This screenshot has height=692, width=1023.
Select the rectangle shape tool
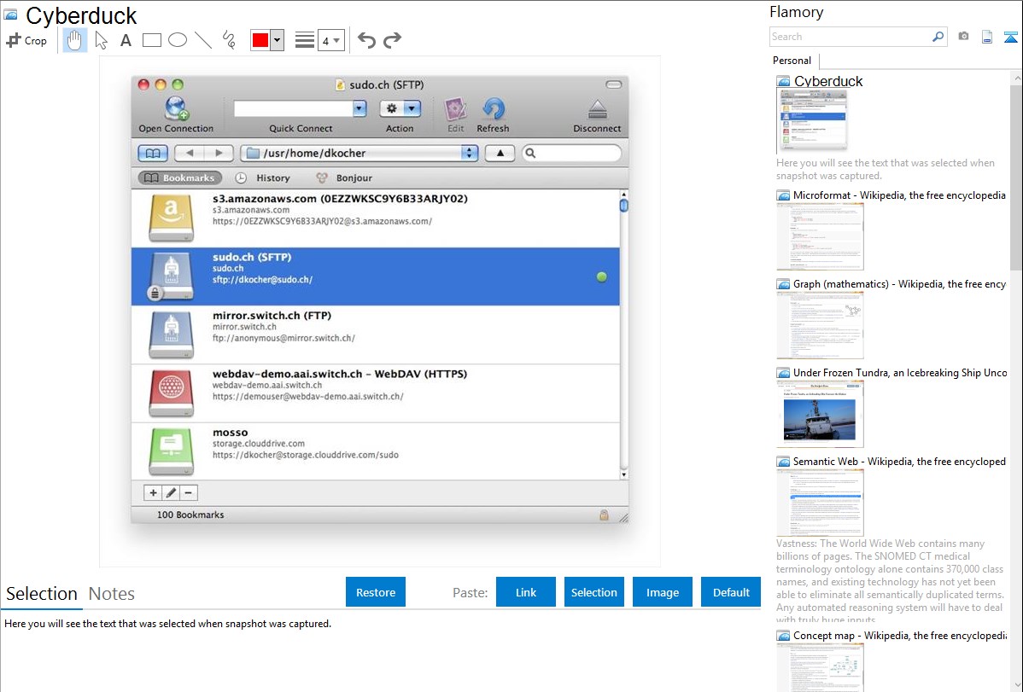tap(151, 40)
